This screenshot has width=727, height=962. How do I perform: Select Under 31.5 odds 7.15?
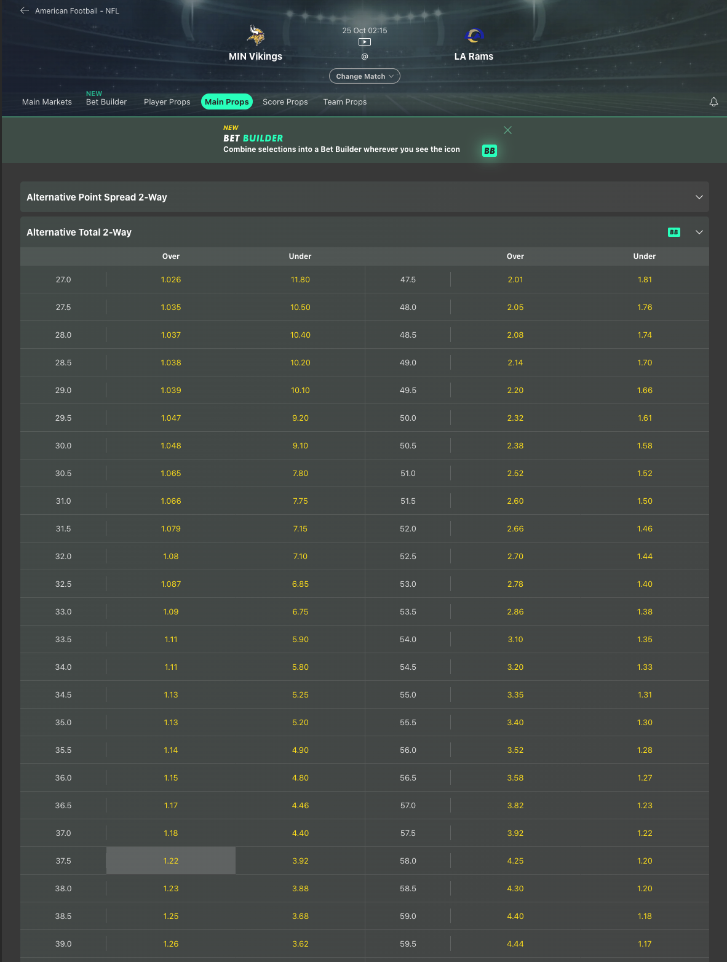pyautogui.click(x=300, y=528)
